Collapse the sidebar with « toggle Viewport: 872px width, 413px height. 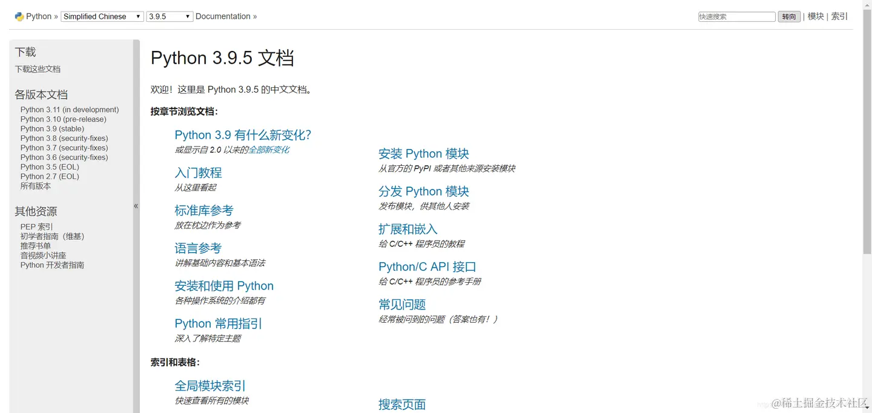tap(136, 206)
